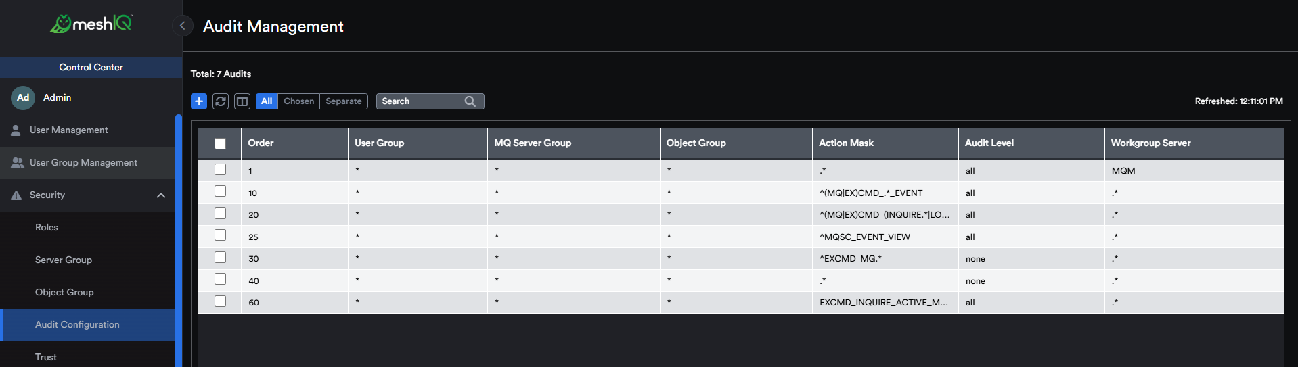Viewport: 1298px width, 367px height.
Task: Sort by the User Group column header
Action: [x=418, y=143]
